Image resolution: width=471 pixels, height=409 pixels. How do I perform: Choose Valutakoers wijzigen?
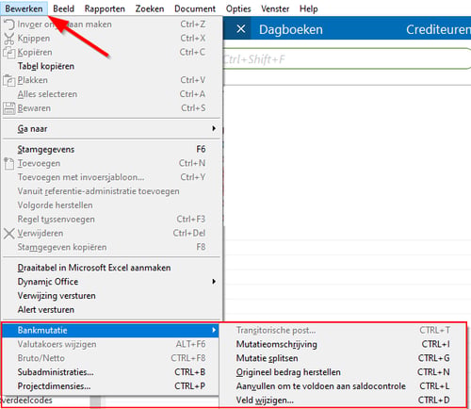pos(110,344)
